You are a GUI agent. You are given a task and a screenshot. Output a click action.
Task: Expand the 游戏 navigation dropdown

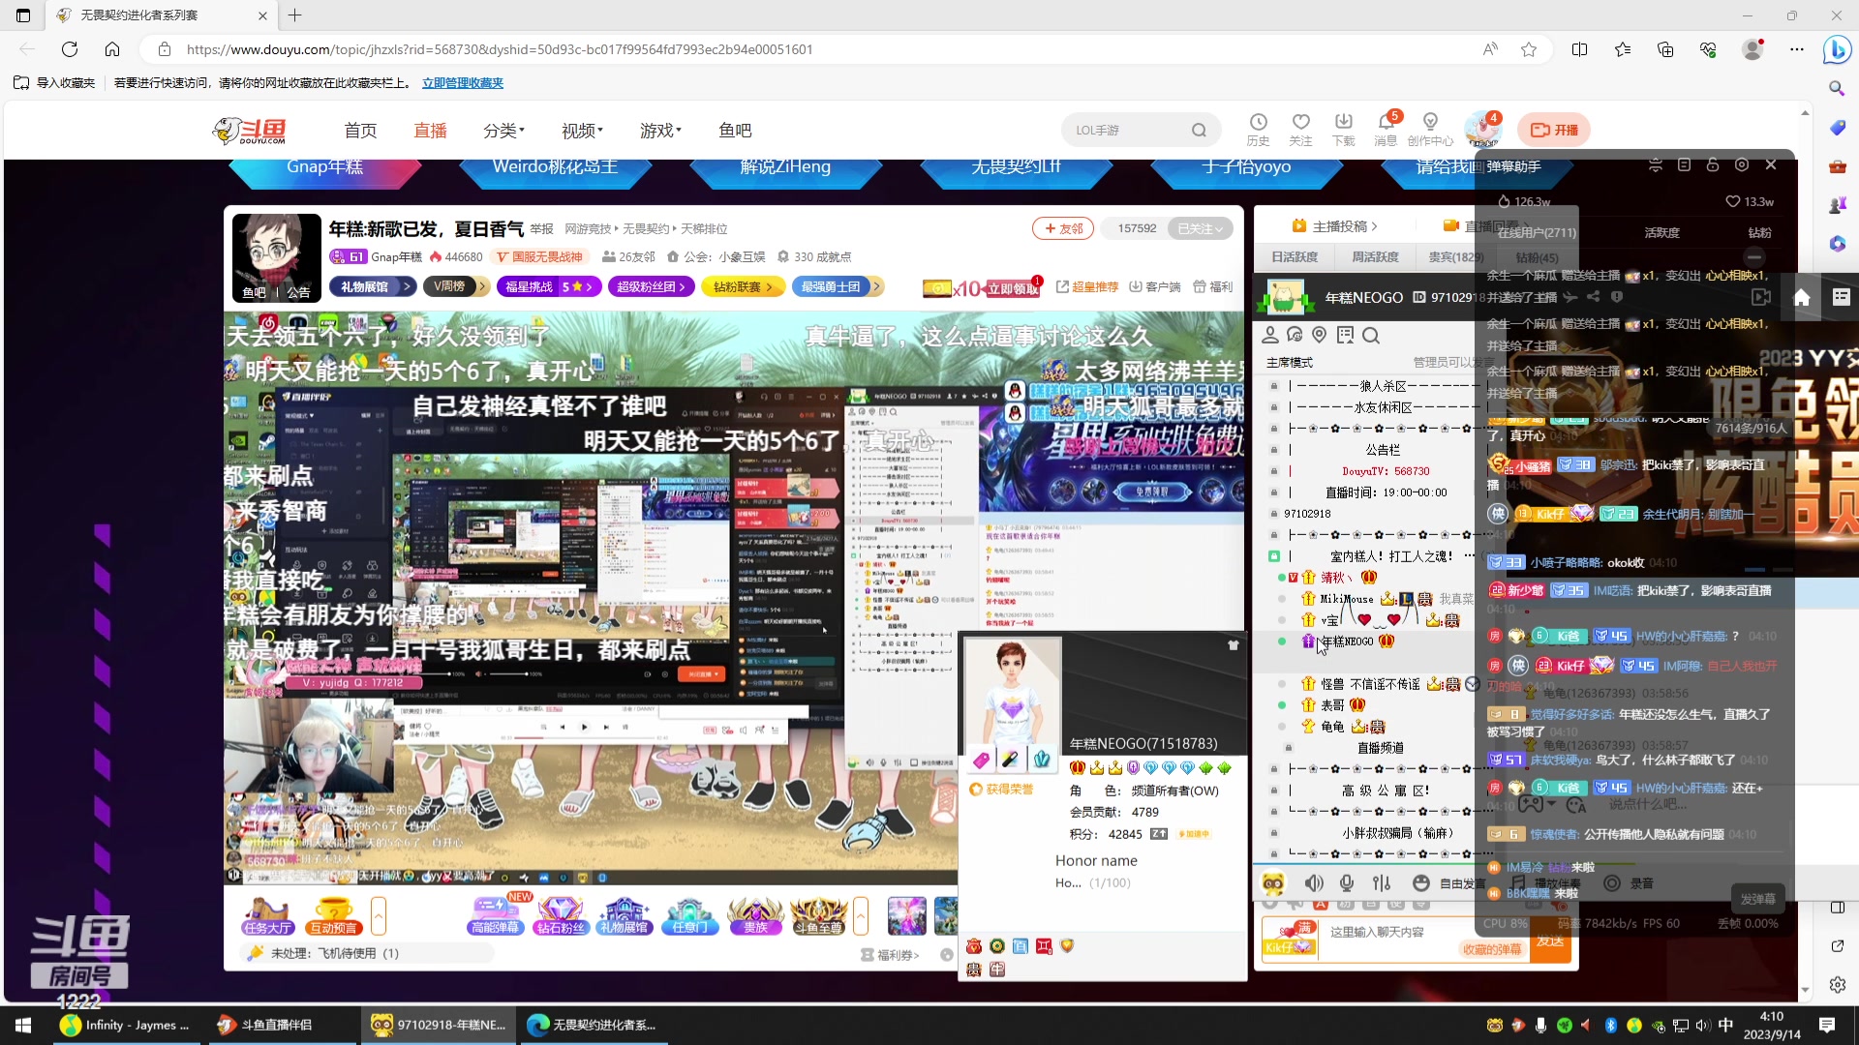[x=660, y=131]
